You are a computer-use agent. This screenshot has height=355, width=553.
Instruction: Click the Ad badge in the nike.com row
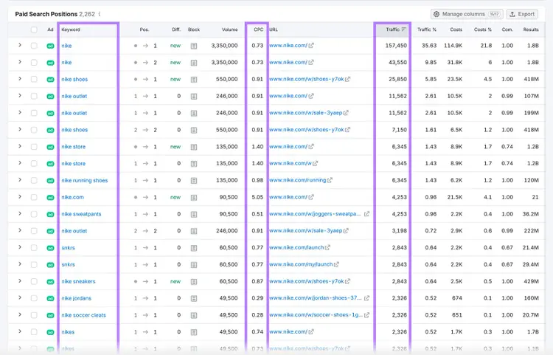click(50, 198)
